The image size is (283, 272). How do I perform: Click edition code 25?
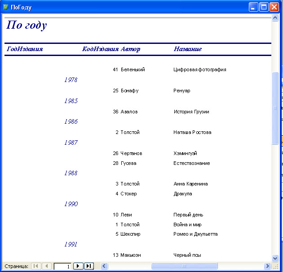click(x=115, y=91)
